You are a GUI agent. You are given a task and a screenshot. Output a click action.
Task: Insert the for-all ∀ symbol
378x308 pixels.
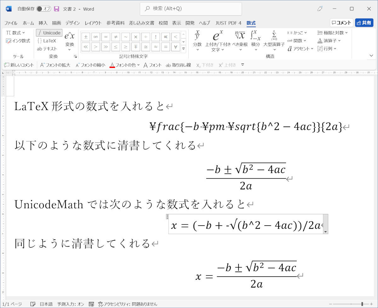pyautogui.click(x=175, y=47)
